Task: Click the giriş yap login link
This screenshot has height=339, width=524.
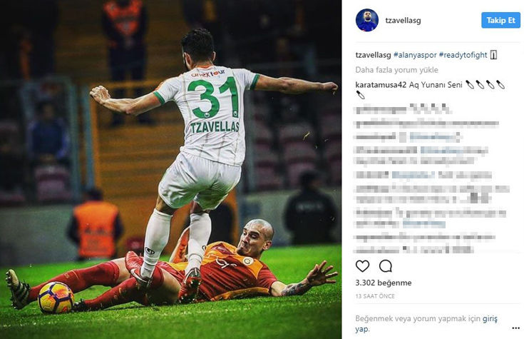Action: 426,323
